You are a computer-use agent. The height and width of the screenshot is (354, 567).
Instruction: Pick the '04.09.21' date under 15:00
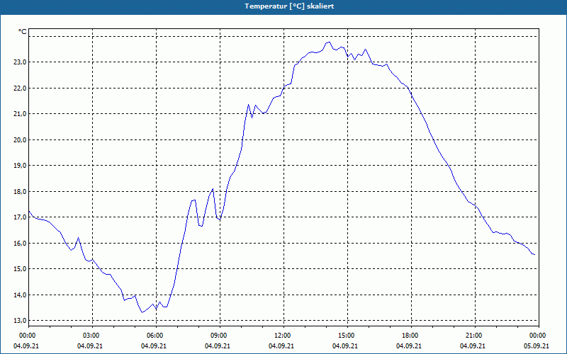point(345,346)
